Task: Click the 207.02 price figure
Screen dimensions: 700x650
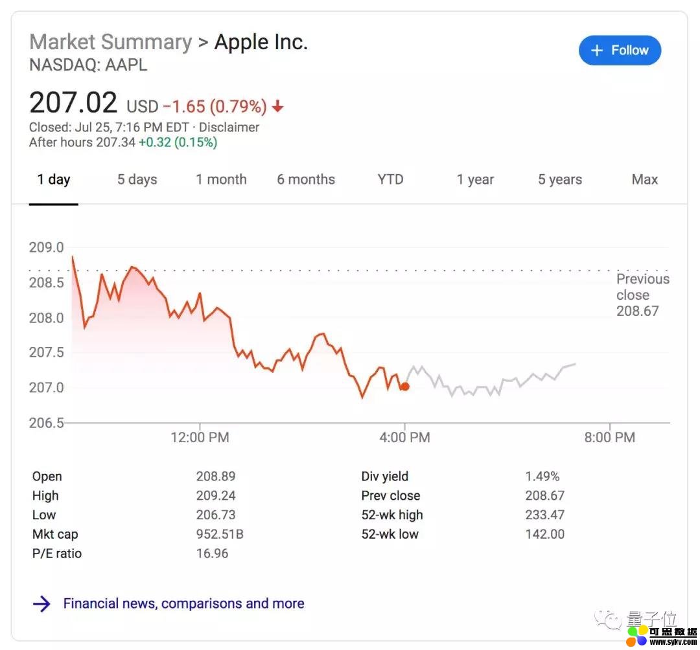Action: [73, 102]
